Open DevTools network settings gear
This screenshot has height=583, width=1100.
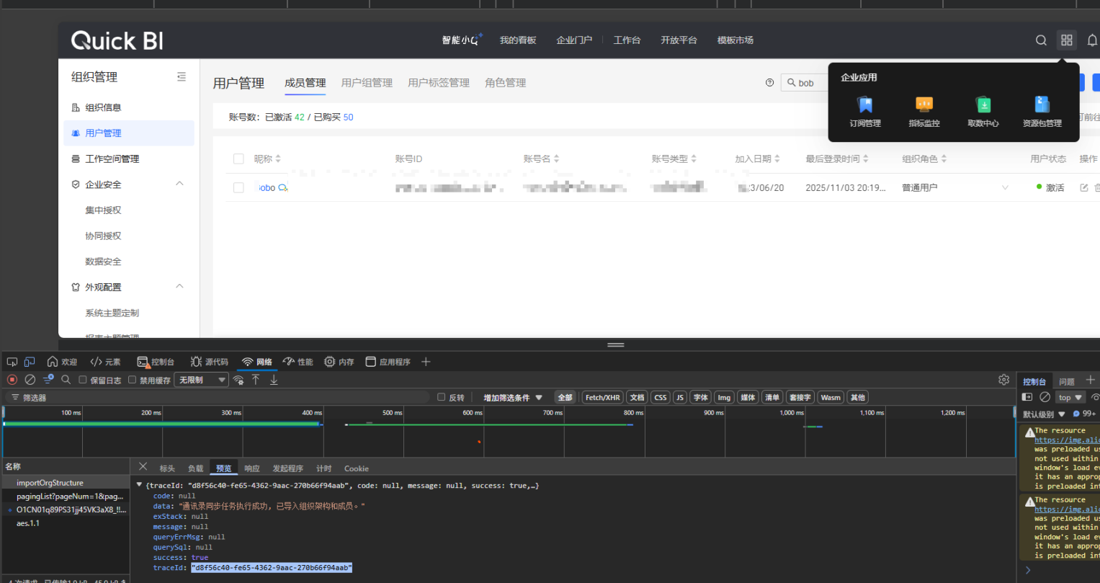point(1003,380)
